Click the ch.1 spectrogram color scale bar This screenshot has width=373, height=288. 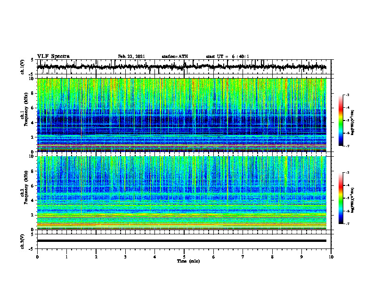coord(341,120)
